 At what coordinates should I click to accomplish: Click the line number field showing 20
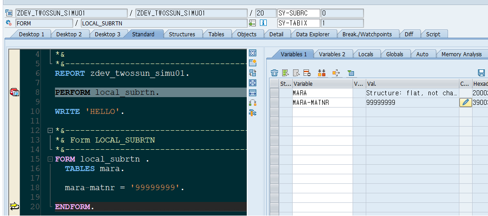[x=265, y=13]
